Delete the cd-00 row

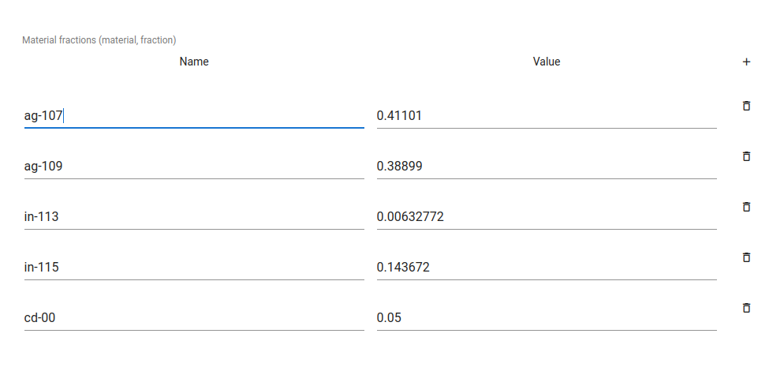[746, 308]
